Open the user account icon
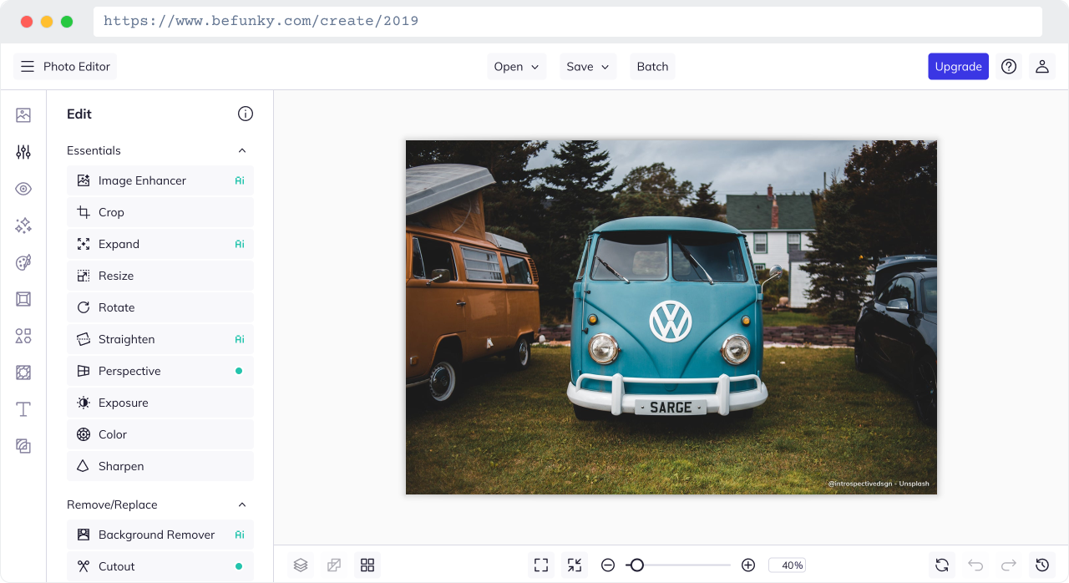This screenshot has width=1069, height=583. pos(1042,67)
